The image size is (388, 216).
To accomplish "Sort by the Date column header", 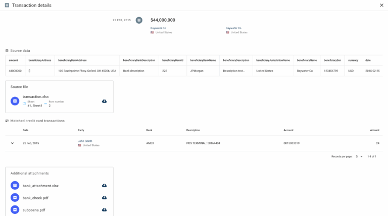I will (26, 130).
